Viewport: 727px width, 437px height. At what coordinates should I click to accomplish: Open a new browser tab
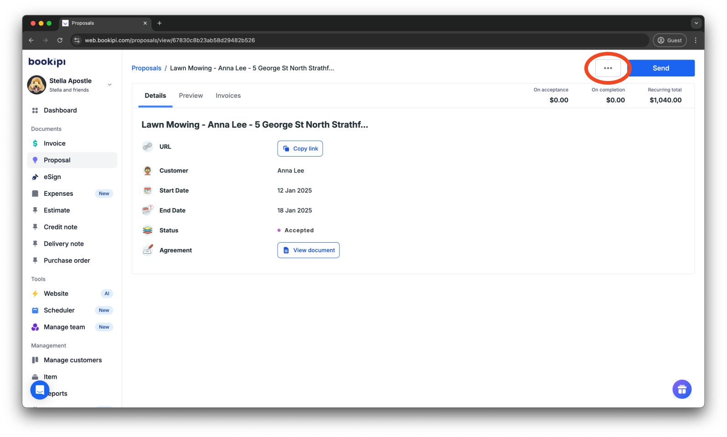pos(160,23)
